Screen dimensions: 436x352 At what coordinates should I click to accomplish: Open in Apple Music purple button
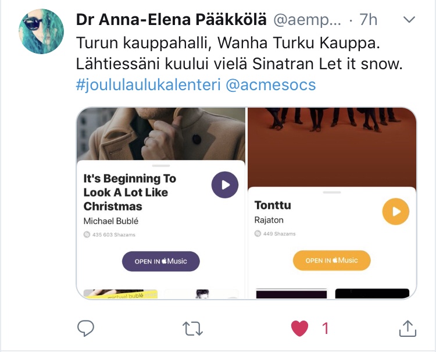160,261
